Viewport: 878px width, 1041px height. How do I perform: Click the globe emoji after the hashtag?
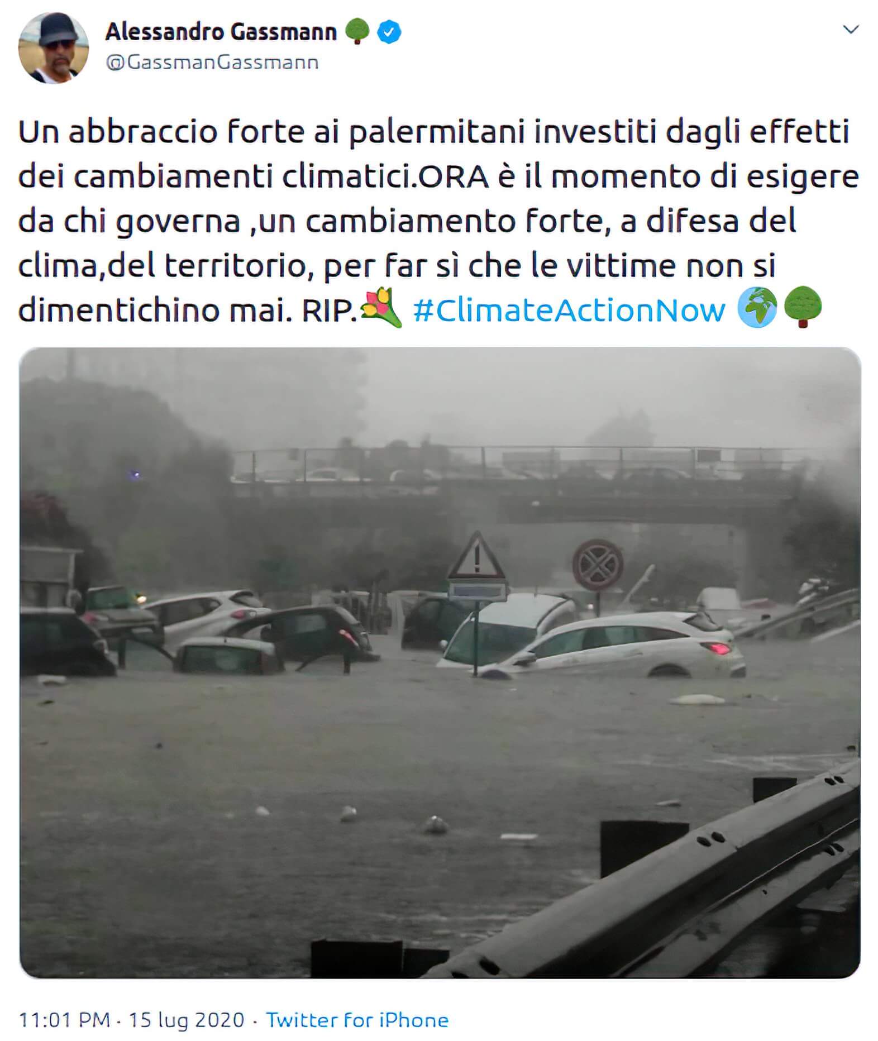click(x=757, y=308)
